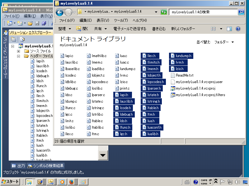Select lmathlib.c file in Explorer

[97, 56]
